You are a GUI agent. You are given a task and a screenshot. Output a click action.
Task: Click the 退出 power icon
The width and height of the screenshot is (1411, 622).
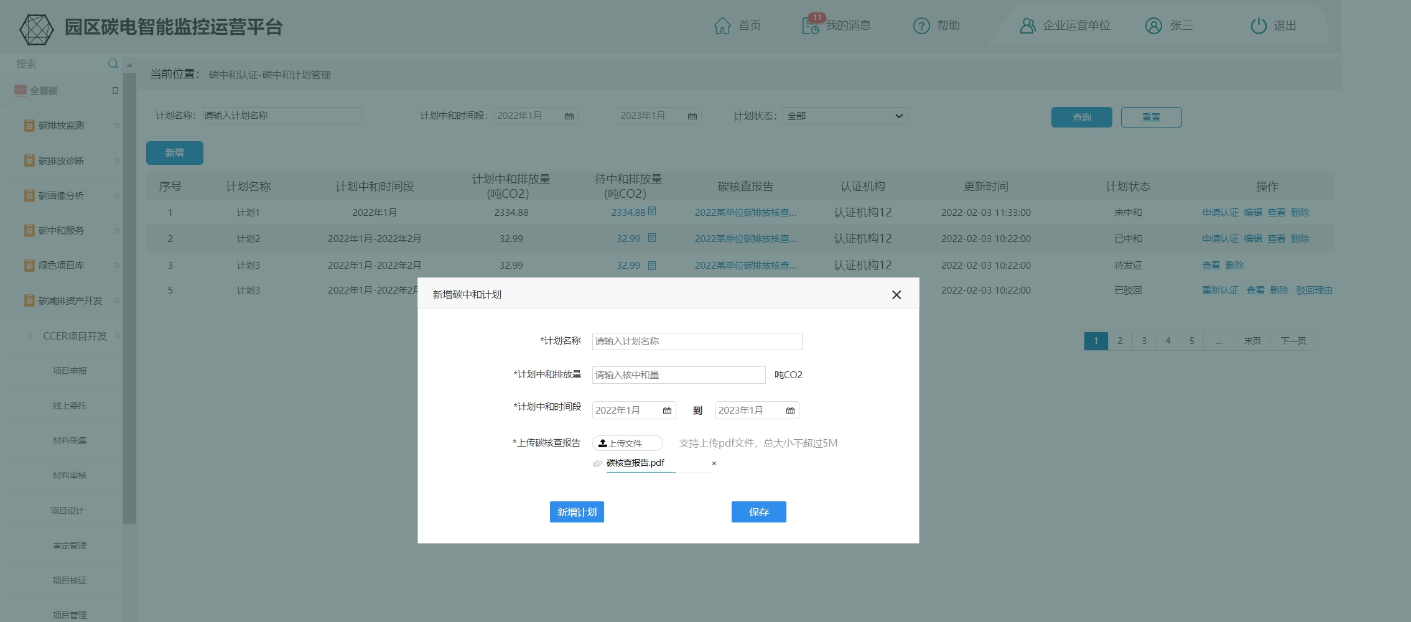click(x=1259, y=26)
